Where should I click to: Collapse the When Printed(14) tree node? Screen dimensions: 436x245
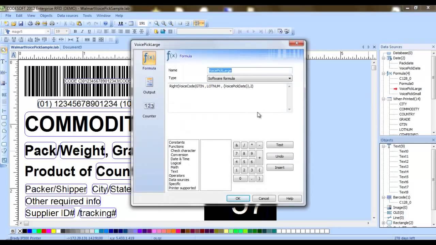[x=384, y=99]
